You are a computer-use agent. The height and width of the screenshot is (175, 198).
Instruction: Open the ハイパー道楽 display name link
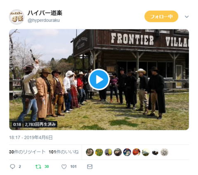(x=45, y=13)
